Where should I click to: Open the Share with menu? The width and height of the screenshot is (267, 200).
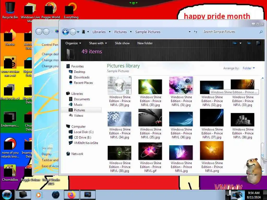(98, 43)
